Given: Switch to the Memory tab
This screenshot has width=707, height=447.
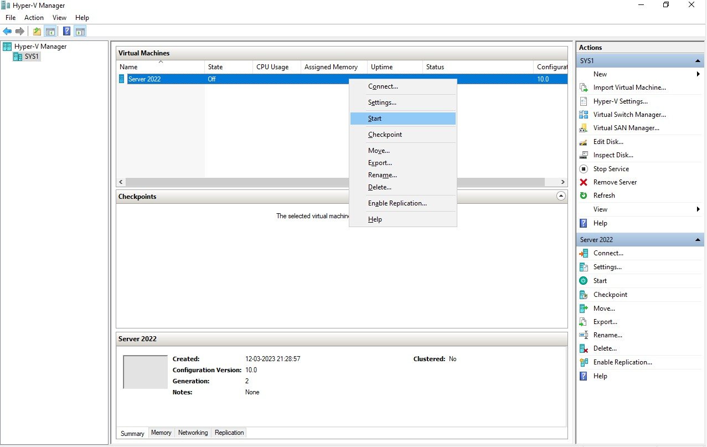Looking at the screenshot, I should [x=161, y=433].
